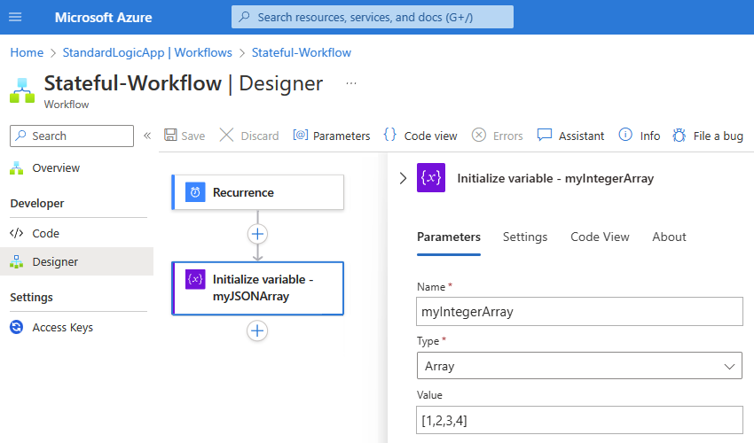Open the Azure portal hamburger menu
Image resolution: width=754 pixels, height=443 pixels.
click(15, 18)
